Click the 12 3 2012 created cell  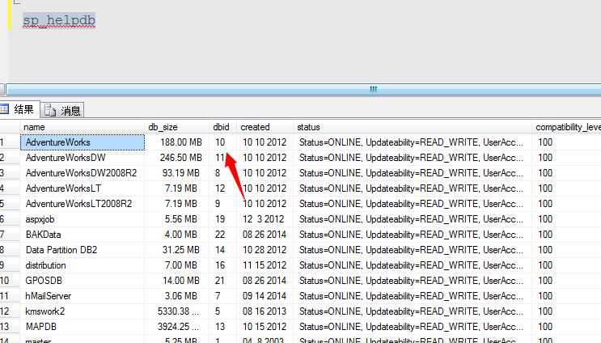tap(265, 219)
